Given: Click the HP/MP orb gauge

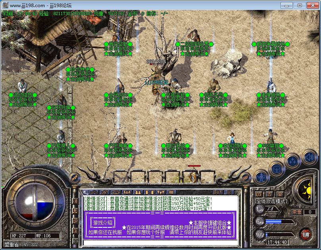Looking at the screenshot, I should [35, 202].
